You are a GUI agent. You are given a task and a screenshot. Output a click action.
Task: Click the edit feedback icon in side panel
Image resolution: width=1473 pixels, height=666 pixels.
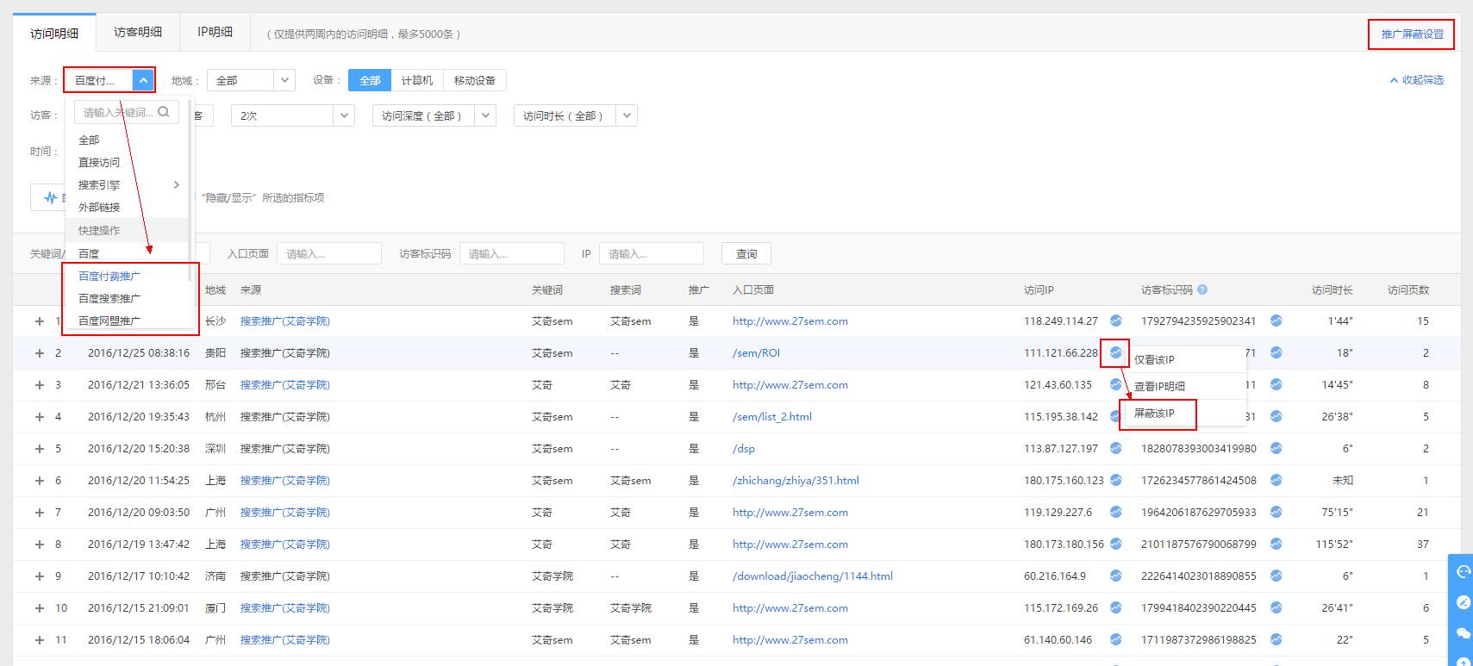1463,602
